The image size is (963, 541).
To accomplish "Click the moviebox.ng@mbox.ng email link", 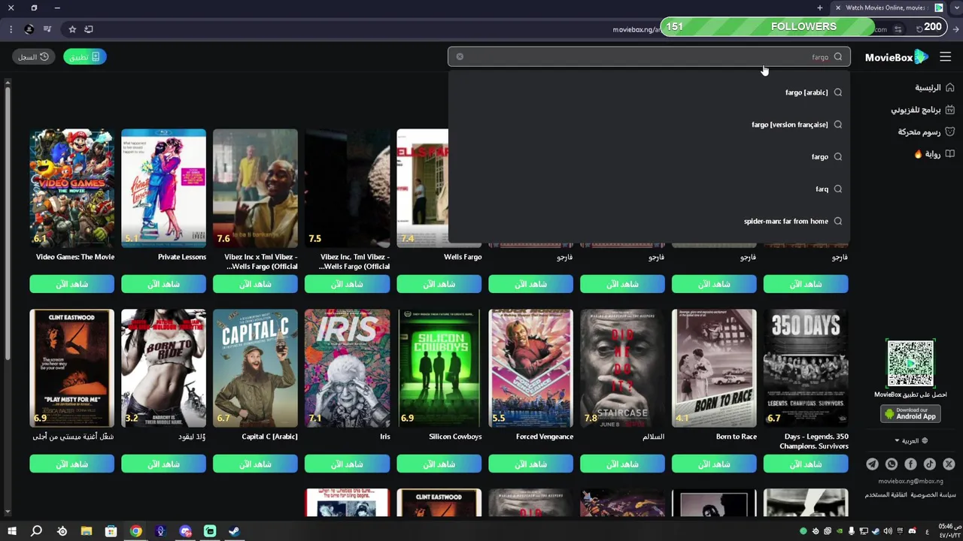I will pos(910,481).
